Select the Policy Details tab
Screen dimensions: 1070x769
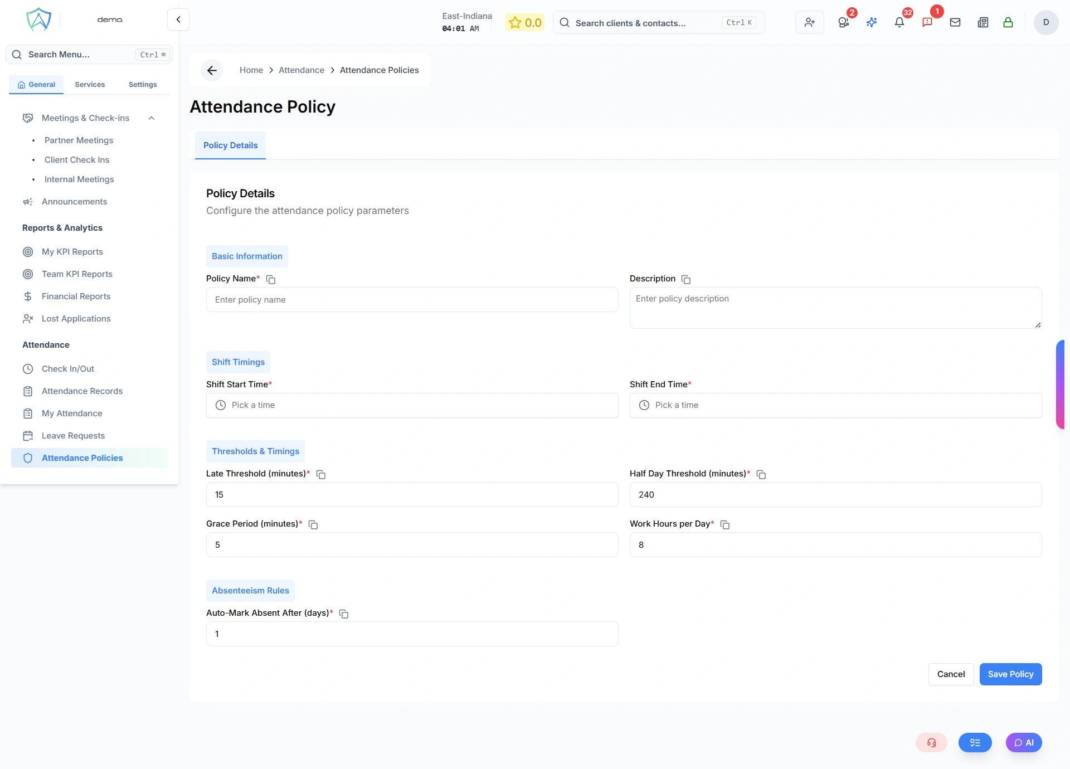pyautogui.click(x=230, y=145)
